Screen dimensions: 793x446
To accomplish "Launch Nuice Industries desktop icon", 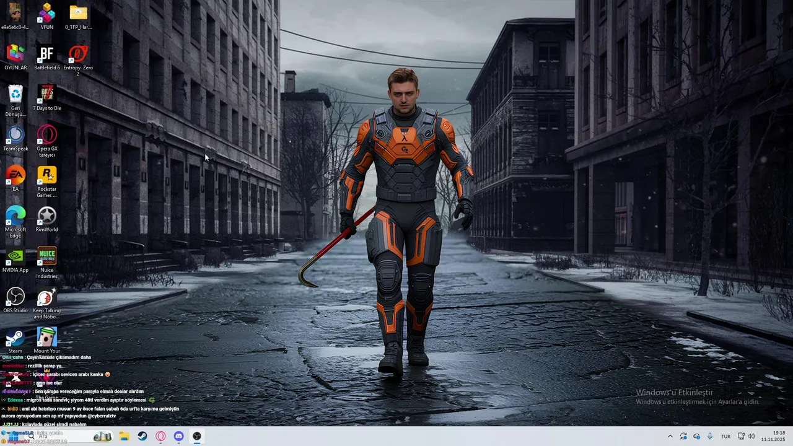I will (47, 262).
